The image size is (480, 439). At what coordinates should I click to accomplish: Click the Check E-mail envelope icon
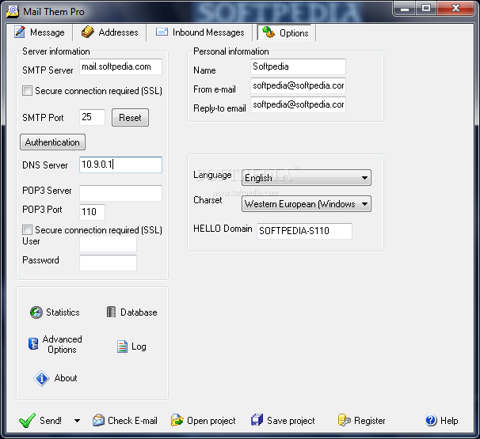(x=98, y=420)
